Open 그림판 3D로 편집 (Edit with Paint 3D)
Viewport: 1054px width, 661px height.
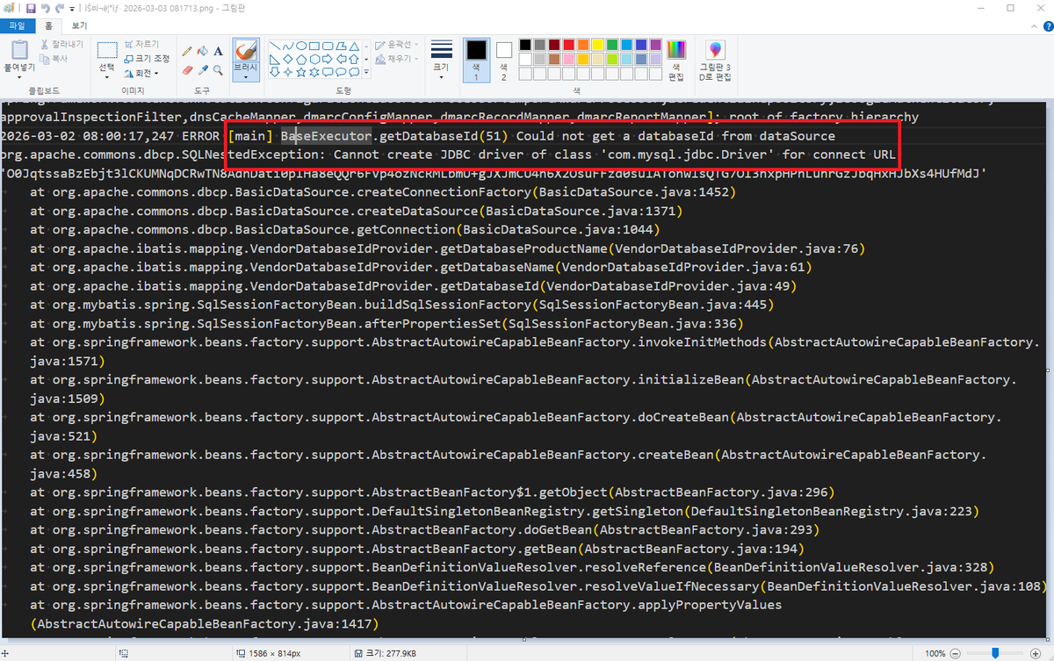[714, 60]
